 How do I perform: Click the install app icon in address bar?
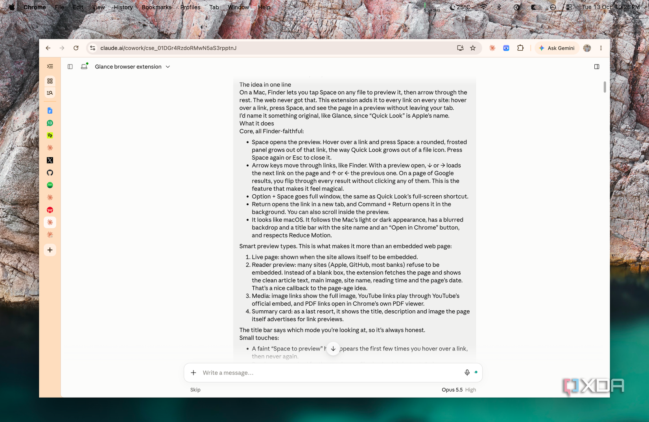[460, 48]
